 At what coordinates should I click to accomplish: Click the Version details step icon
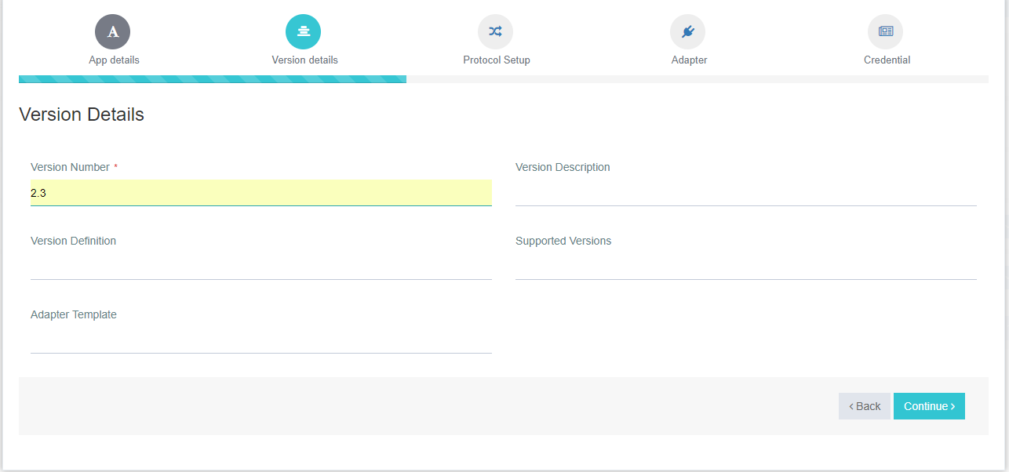[304, 31]
